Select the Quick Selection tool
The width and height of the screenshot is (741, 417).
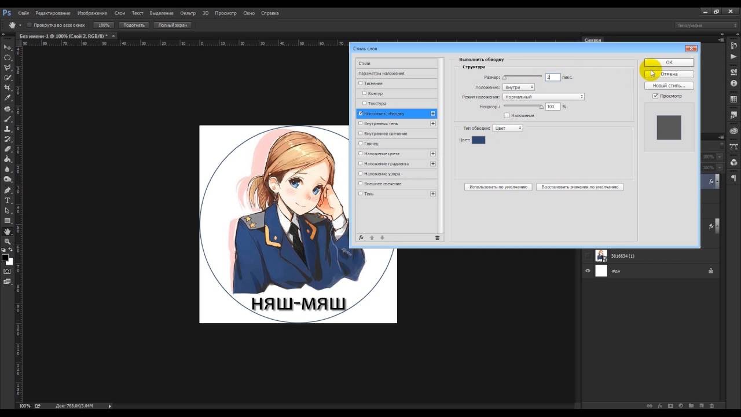point(8,78)
